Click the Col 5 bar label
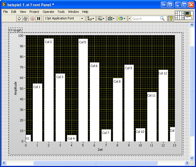196x167 pixels. pos(82,42)
